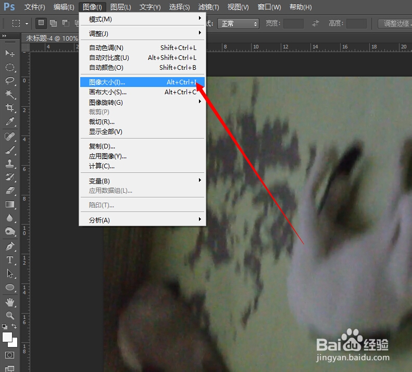Choose 计算(C)... menu item
The width and height of the screenshot is (412, 372).
(142, 166)
